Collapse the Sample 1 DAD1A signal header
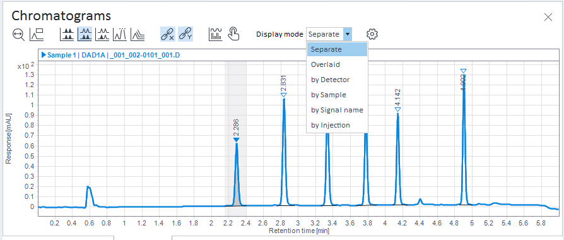The width and height of the screenshot is (564, 240). tap(44, 55)
